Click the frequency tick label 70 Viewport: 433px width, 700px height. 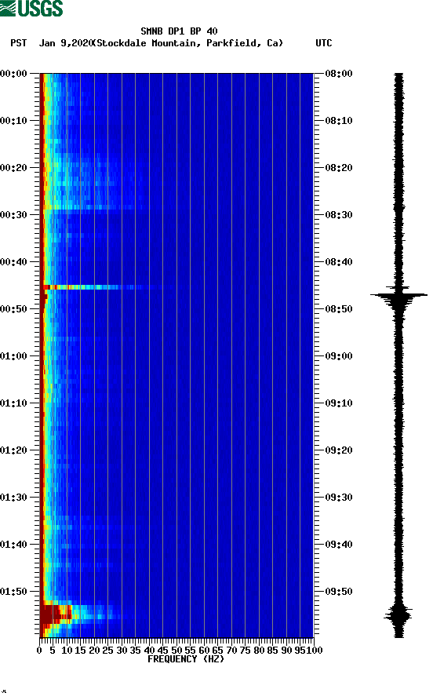[x=231, y=651]
